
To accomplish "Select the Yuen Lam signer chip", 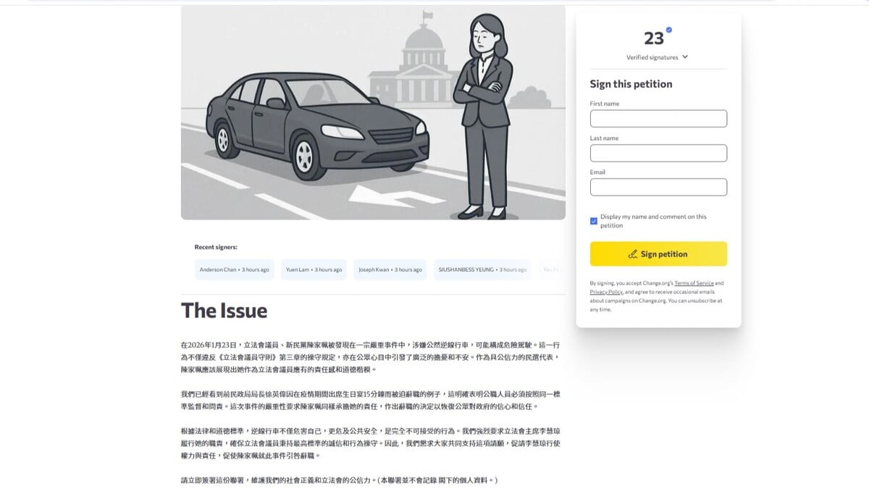I will [x=314, y=269].
